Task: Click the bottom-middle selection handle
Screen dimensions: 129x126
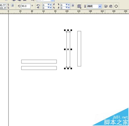Action: coord(68,68)
